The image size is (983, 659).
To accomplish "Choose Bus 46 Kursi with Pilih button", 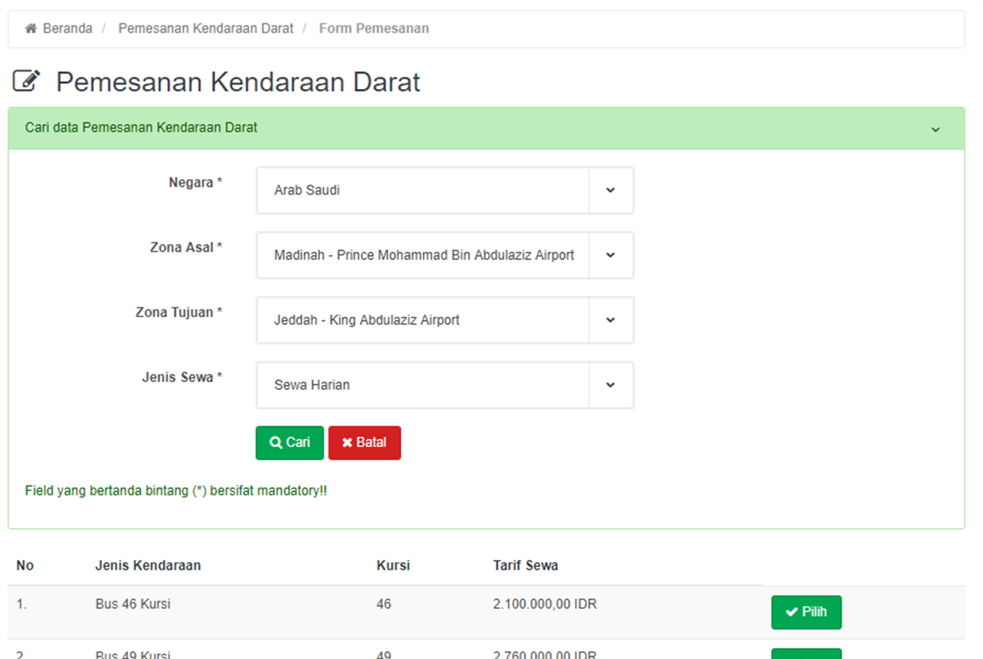I will point(806,612).
